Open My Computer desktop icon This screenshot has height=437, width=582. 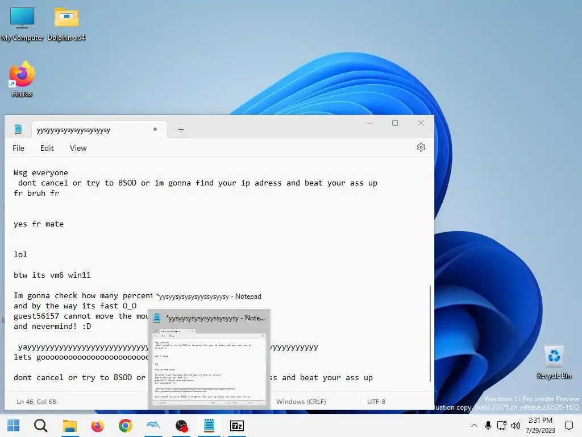tap(22, 24)
